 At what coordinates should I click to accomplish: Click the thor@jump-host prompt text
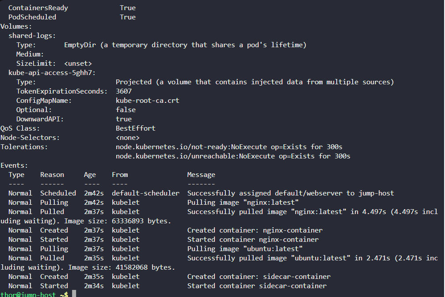[28, 294]
